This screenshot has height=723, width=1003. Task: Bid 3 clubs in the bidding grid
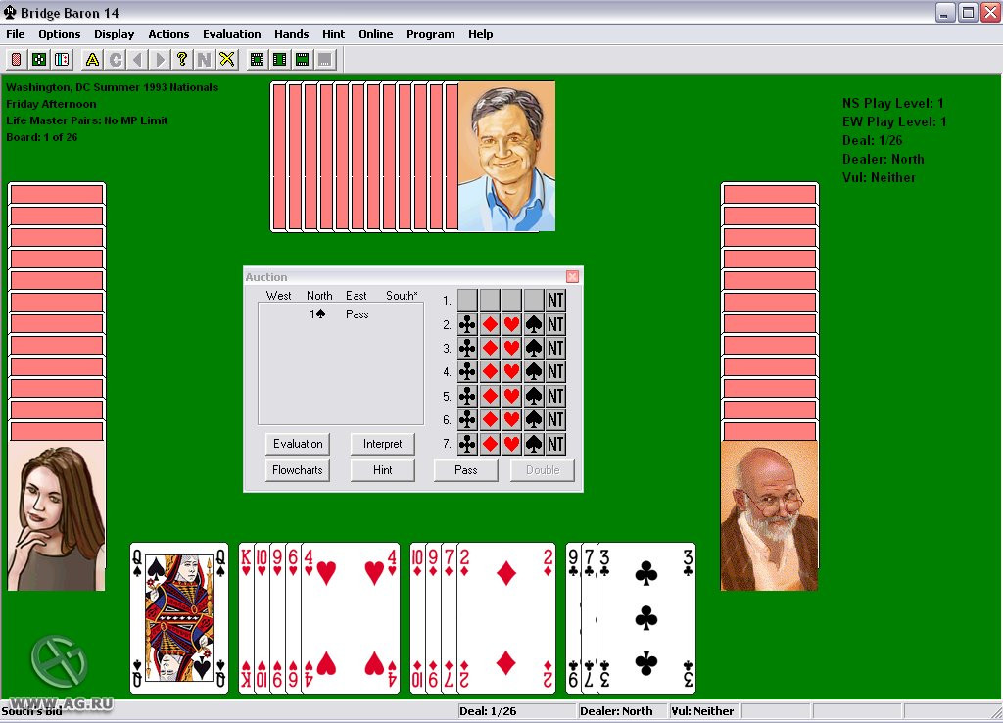[467, 348]
